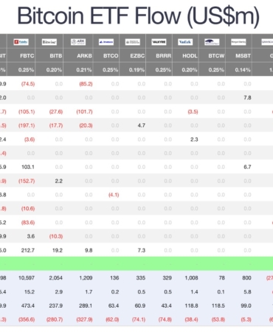Select the HODL column header
This screenshot has height=332, width=273.
[190, 56]
